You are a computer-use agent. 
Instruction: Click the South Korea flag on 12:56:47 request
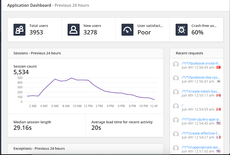click(x=218, y=81)
